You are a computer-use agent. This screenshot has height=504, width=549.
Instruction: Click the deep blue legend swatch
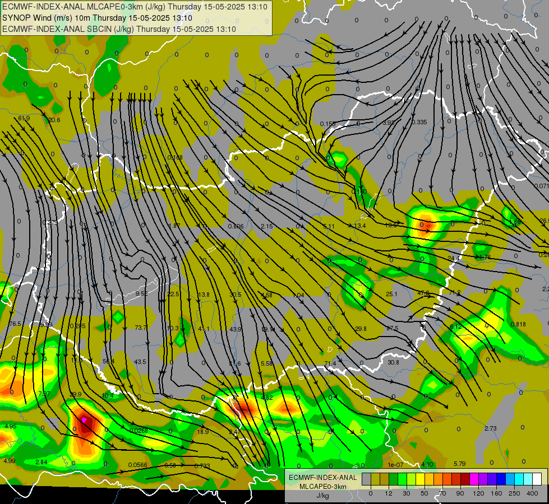(501, 479)
